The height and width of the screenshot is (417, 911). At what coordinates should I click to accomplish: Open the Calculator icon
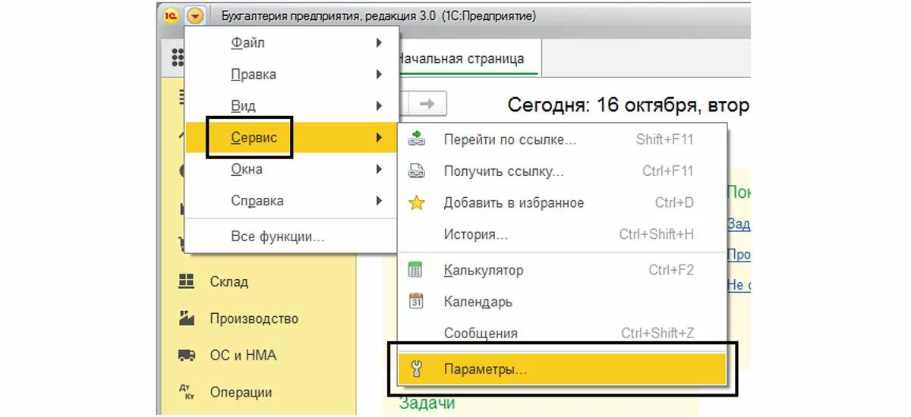point(416,270)
